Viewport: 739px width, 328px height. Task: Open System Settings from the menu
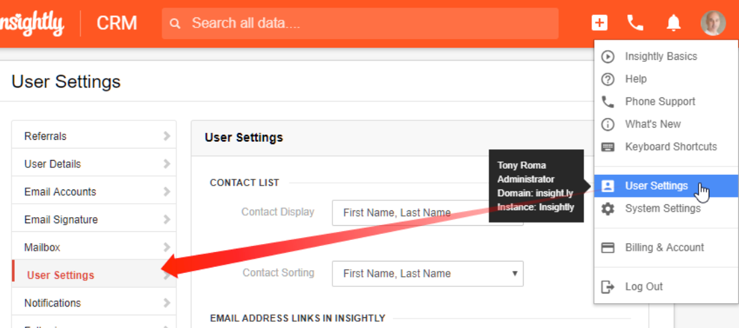[666, 208]
